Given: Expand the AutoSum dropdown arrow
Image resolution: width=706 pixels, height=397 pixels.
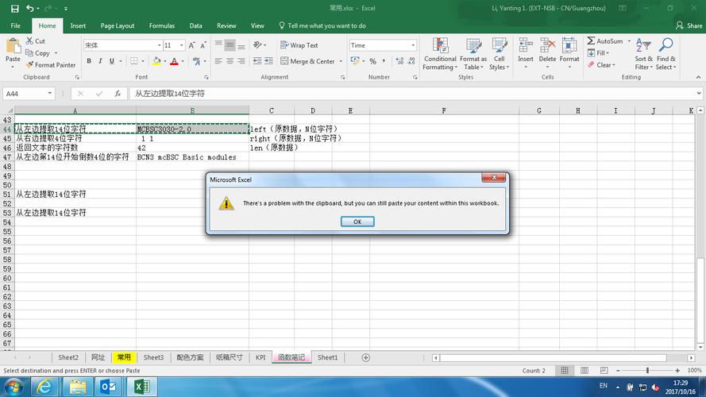Looking at the screenshot, I should tap(629, 41).
